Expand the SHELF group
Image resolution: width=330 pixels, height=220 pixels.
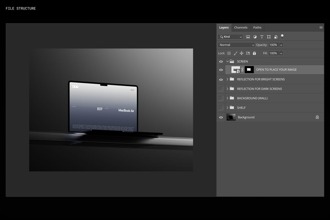(227, 107)
